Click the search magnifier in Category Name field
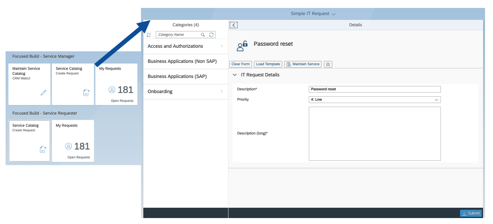 [203, 35]
